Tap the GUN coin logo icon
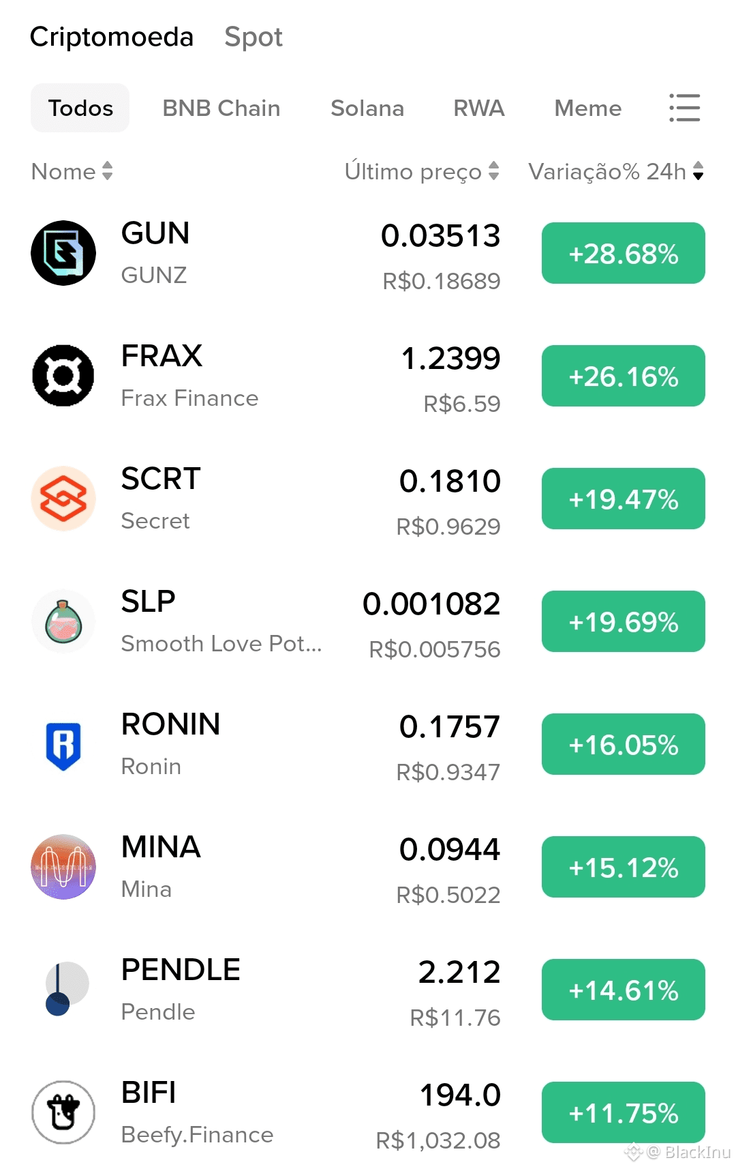 (x=63, y=253)
